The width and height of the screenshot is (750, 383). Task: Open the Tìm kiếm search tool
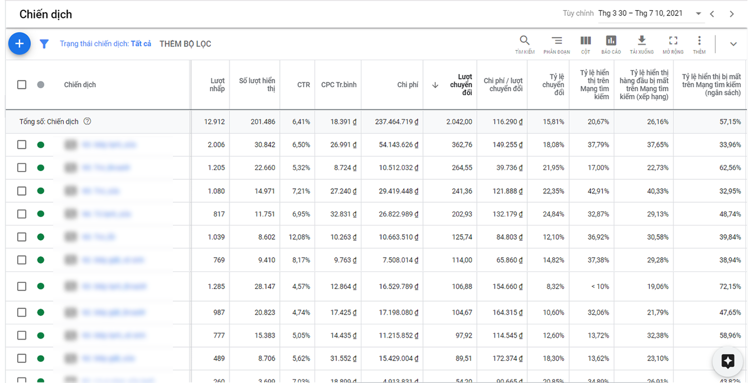(524, 44)
